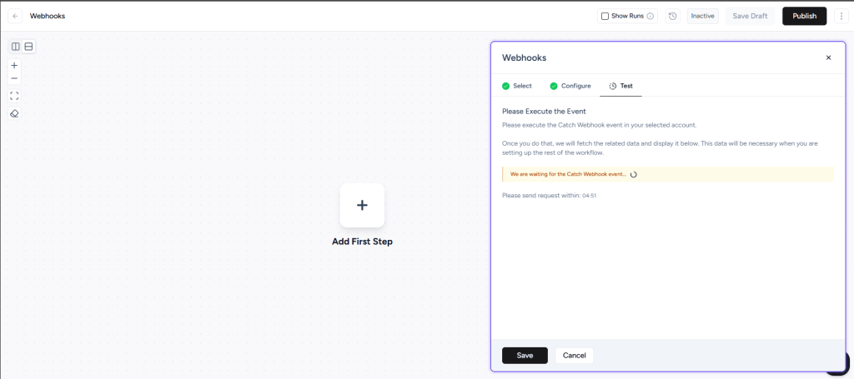Click the eraser clear-canvas icon
This screenshot has width=854, height=379.
[14, 113]
